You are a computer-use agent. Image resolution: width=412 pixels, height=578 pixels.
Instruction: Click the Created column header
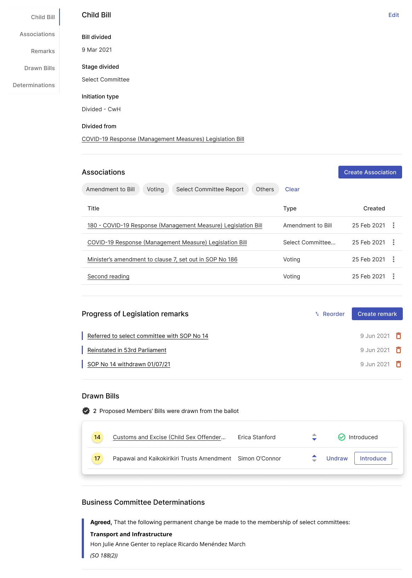pos(374,208)
